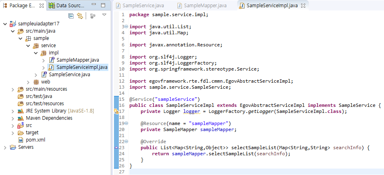
Task: Click the Collapse All icon in Package Explorer
Action: [71, 16]
